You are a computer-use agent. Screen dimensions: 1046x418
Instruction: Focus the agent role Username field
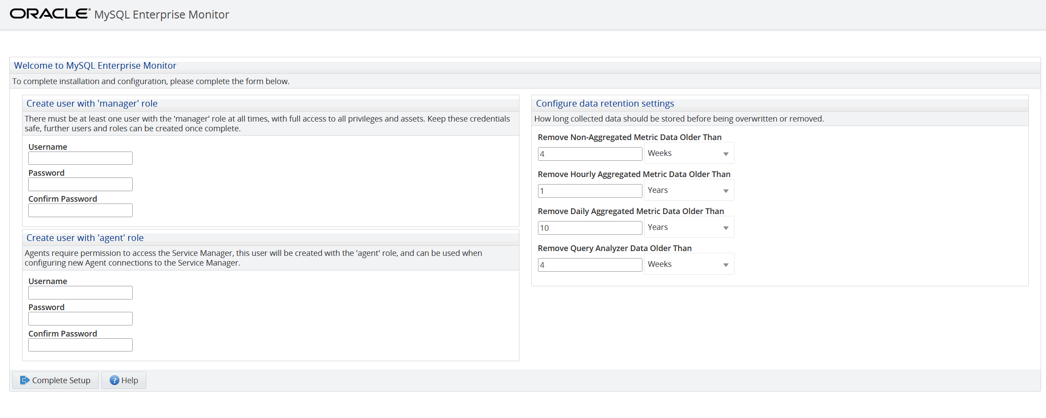coord(80,292)
